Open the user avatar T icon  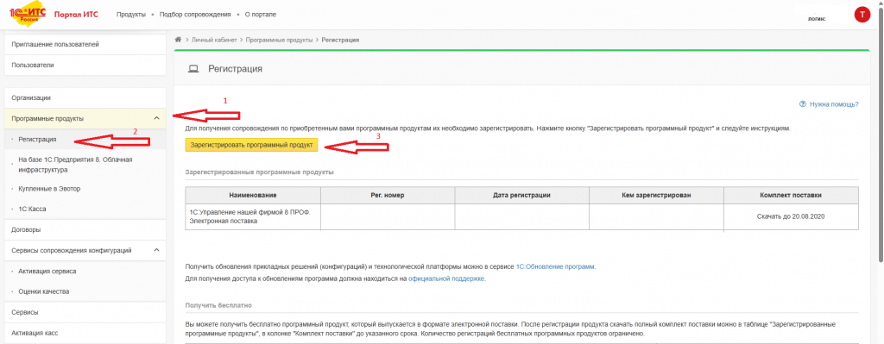pyautogui.click(x=862, y=16)
